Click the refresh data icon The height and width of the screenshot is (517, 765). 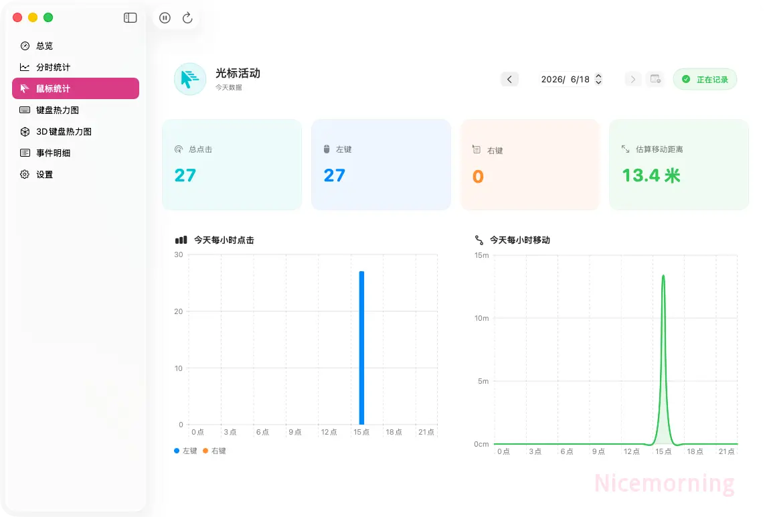(187, 18)
